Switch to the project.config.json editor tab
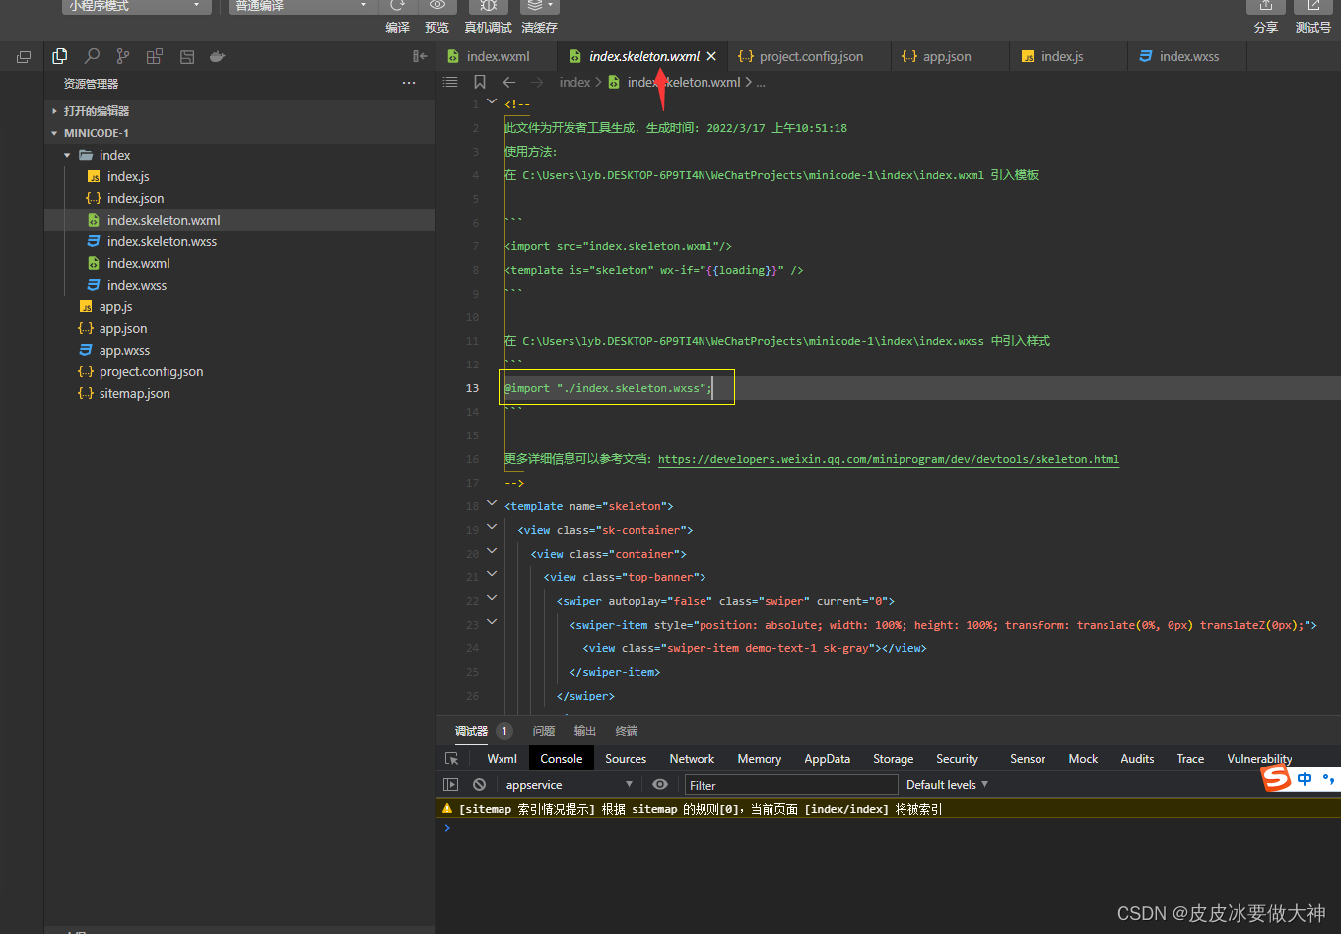 (810, 56)
